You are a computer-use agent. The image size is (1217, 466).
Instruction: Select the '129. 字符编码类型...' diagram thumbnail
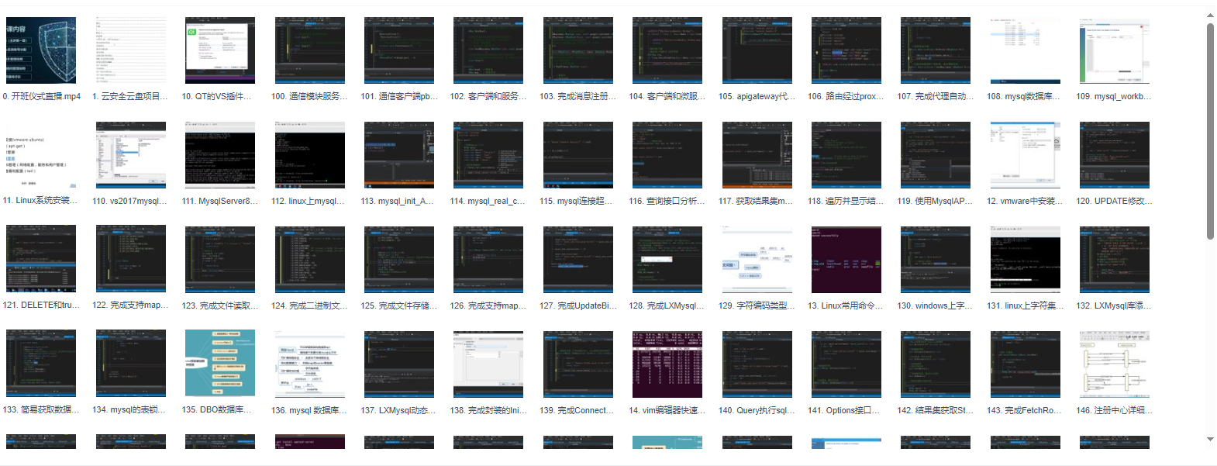click(x=757, y=260)
